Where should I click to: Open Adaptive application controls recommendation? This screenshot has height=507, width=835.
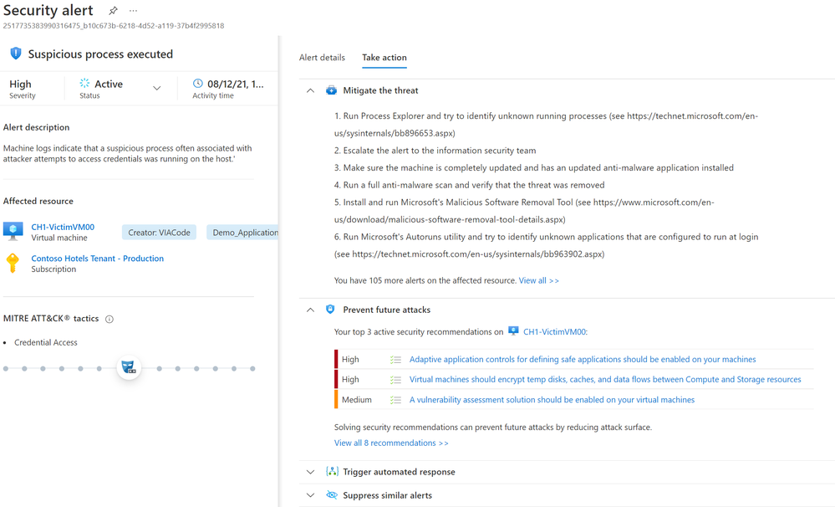coord(583,359)
